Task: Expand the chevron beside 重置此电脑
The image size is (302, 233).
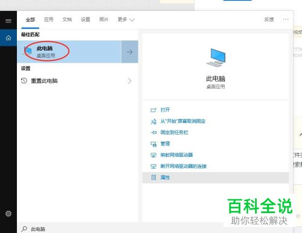Action: point(129,81)
